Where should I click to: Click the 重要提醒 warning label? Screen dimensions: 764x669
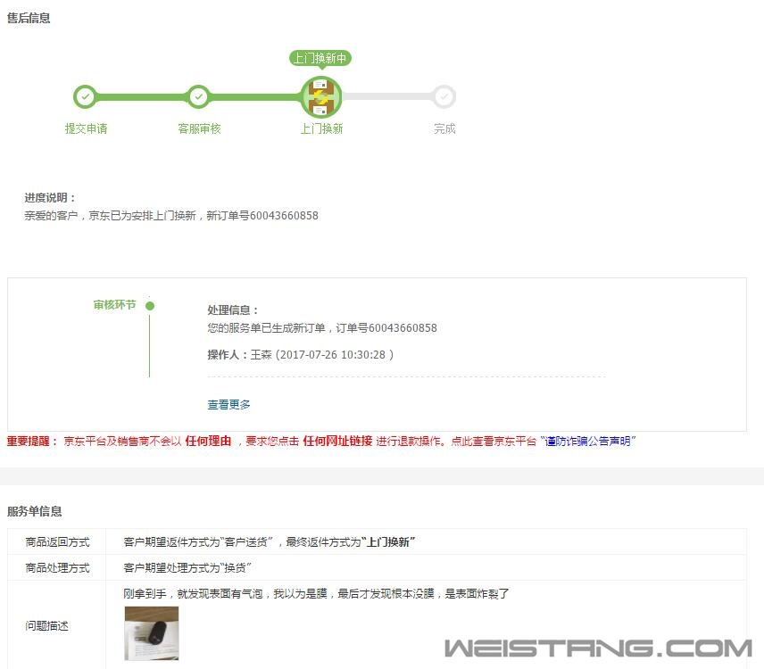pyautogui.click(x=32, y=442)
